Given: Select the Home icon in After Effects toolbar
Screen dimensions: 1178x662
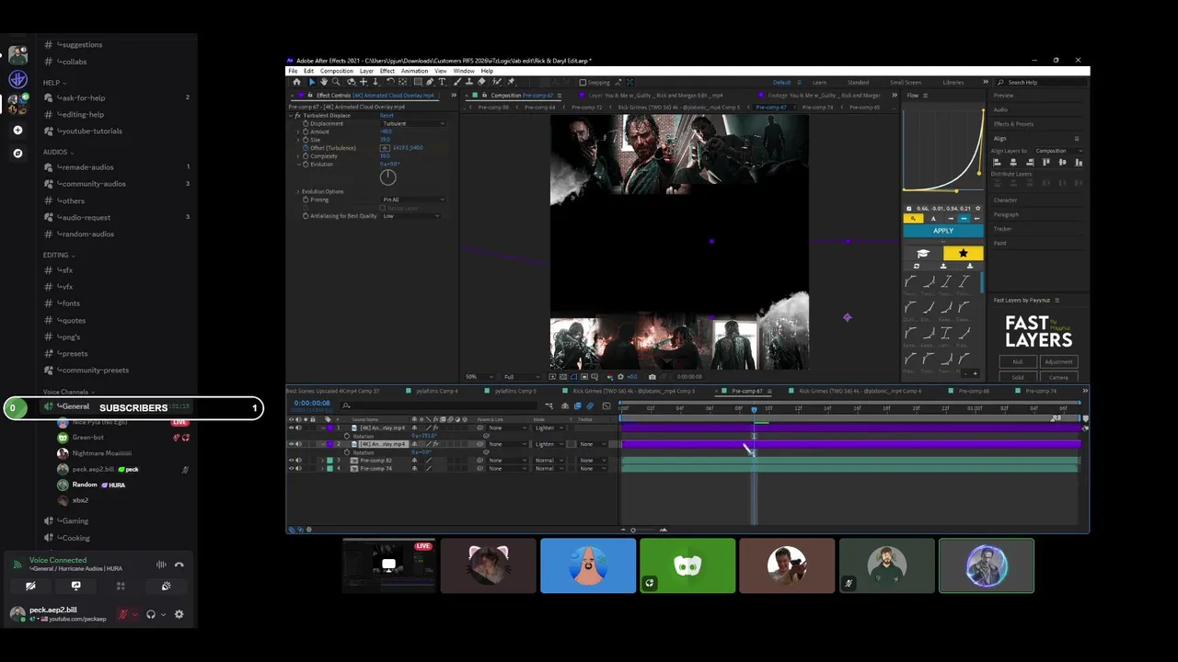Looking at the screenshot, I should (x=296, y=82).
